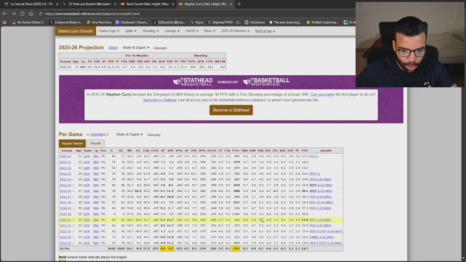
Task: Expand the Game Logs dropdown
Action: tap(109, 31)
